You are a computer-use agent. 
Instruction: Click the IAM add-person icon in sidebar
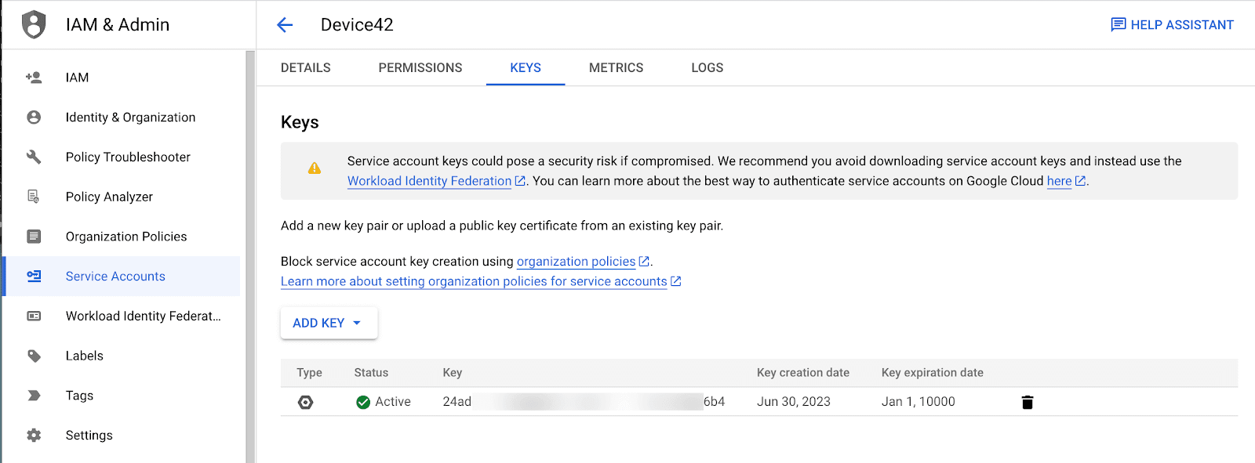point(34,78)
